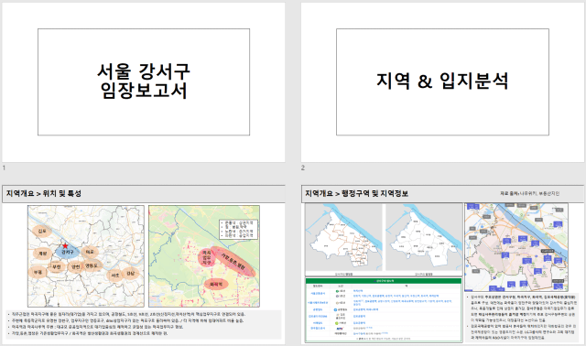Click the 자료 출처 source note text
The width and height of the screenshot is (586, 346).
(x=529, y=193)
